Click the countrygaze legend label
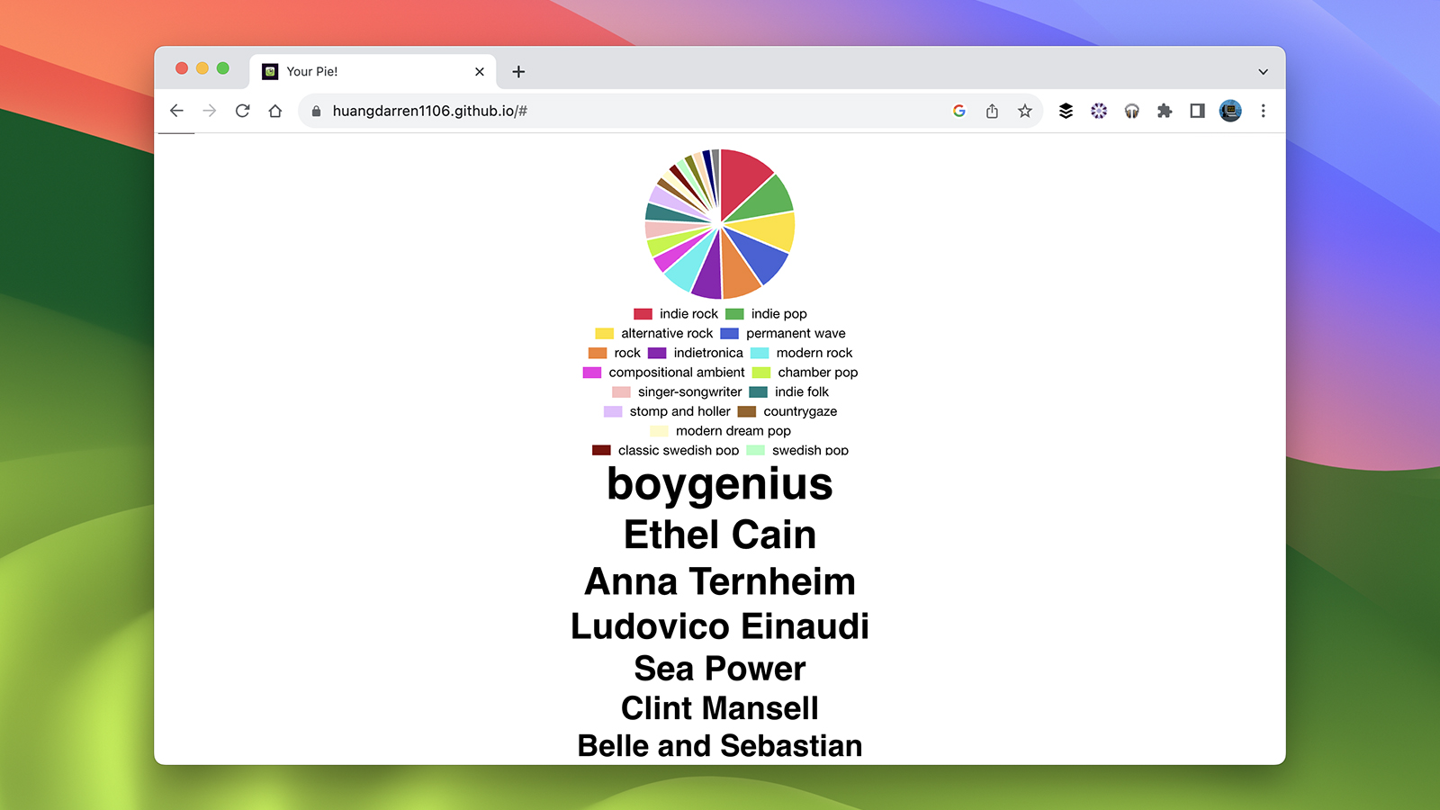The image size is (1440, 810). 800,411
